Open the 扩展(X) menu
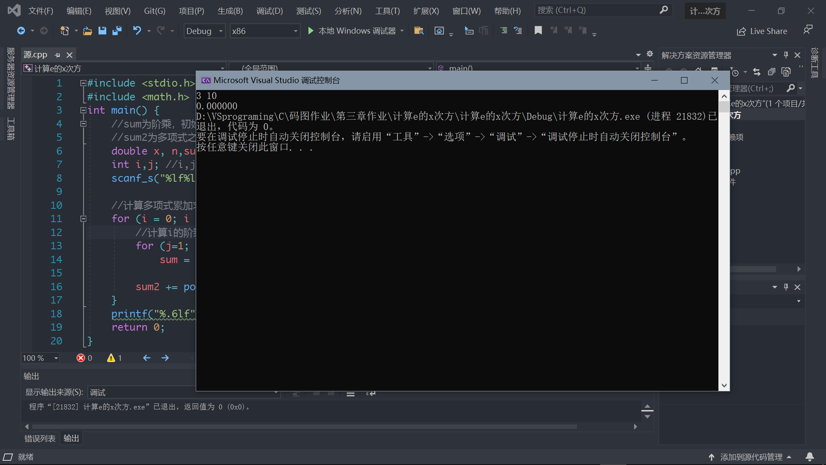 pos(426,11)
